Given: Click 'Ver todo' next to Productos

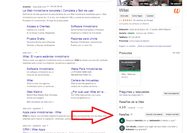Looking at the screenshot, I should coord(176,53).
